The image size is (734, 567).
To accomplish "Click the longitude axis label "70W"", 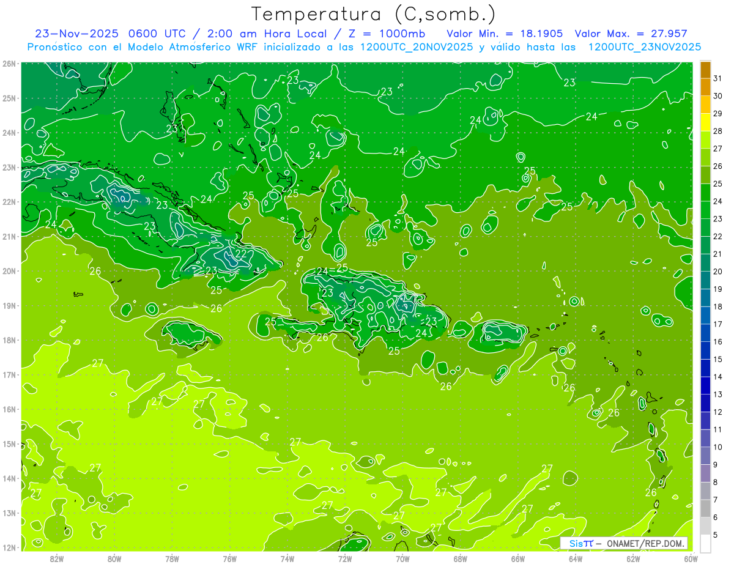I will coord(402,558).
